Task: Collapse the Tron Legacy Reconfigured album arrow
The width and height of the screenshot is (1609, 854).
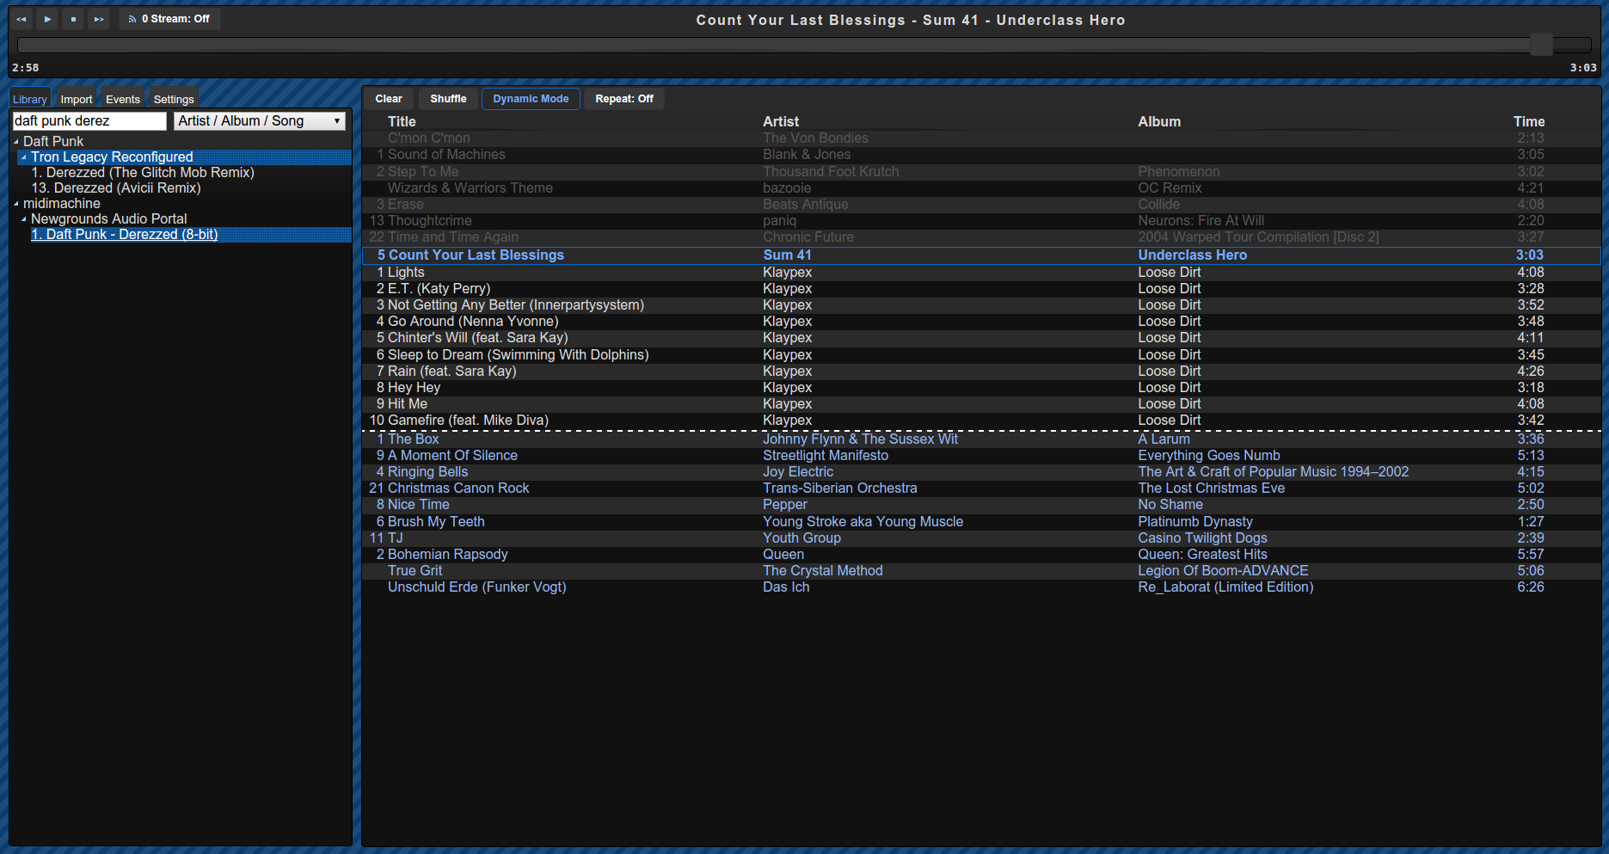Action: click(x=24, y=157)
